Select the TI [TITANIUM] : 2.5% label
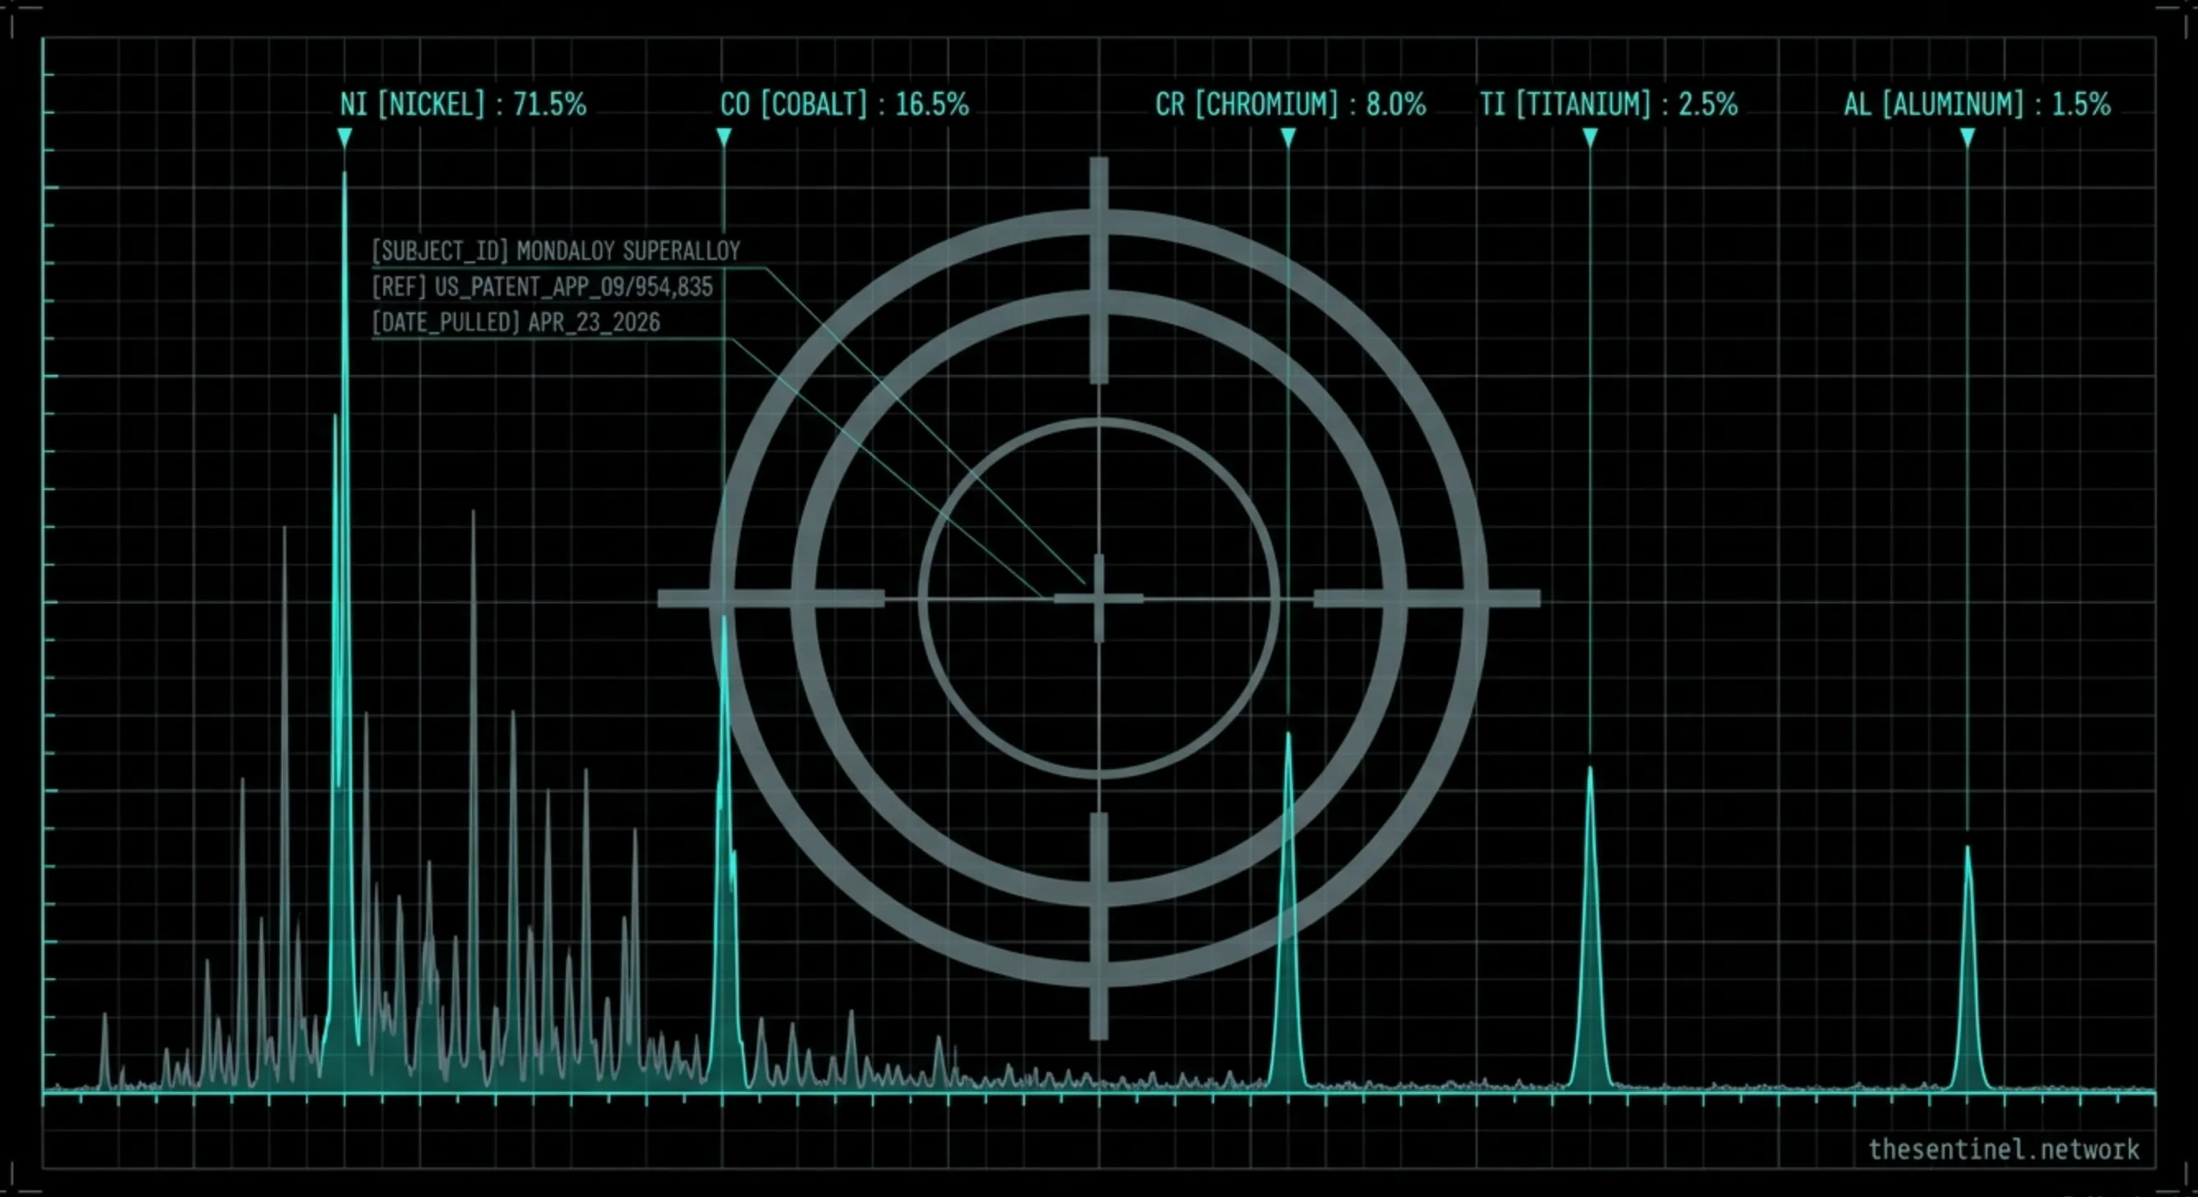The image size is (2198, 1197). (x=1608, y=104)
